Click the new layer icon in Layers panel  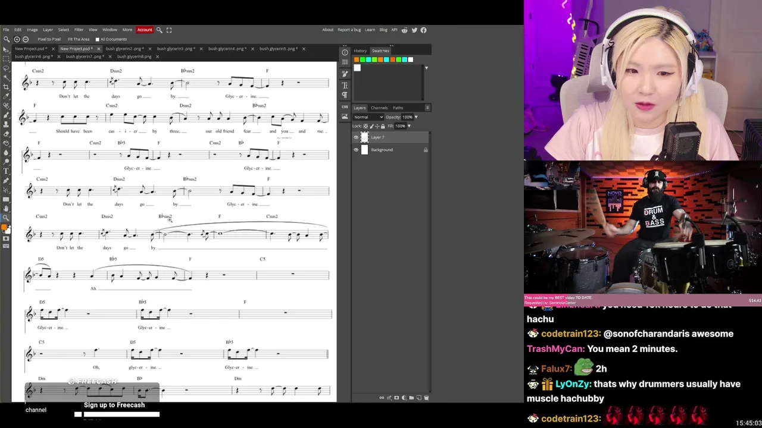click(419, 398)
